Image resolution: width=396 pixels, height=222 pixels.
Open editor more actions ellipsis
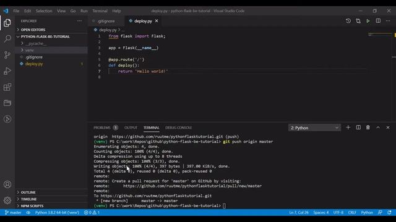click(x=388, y=21)
